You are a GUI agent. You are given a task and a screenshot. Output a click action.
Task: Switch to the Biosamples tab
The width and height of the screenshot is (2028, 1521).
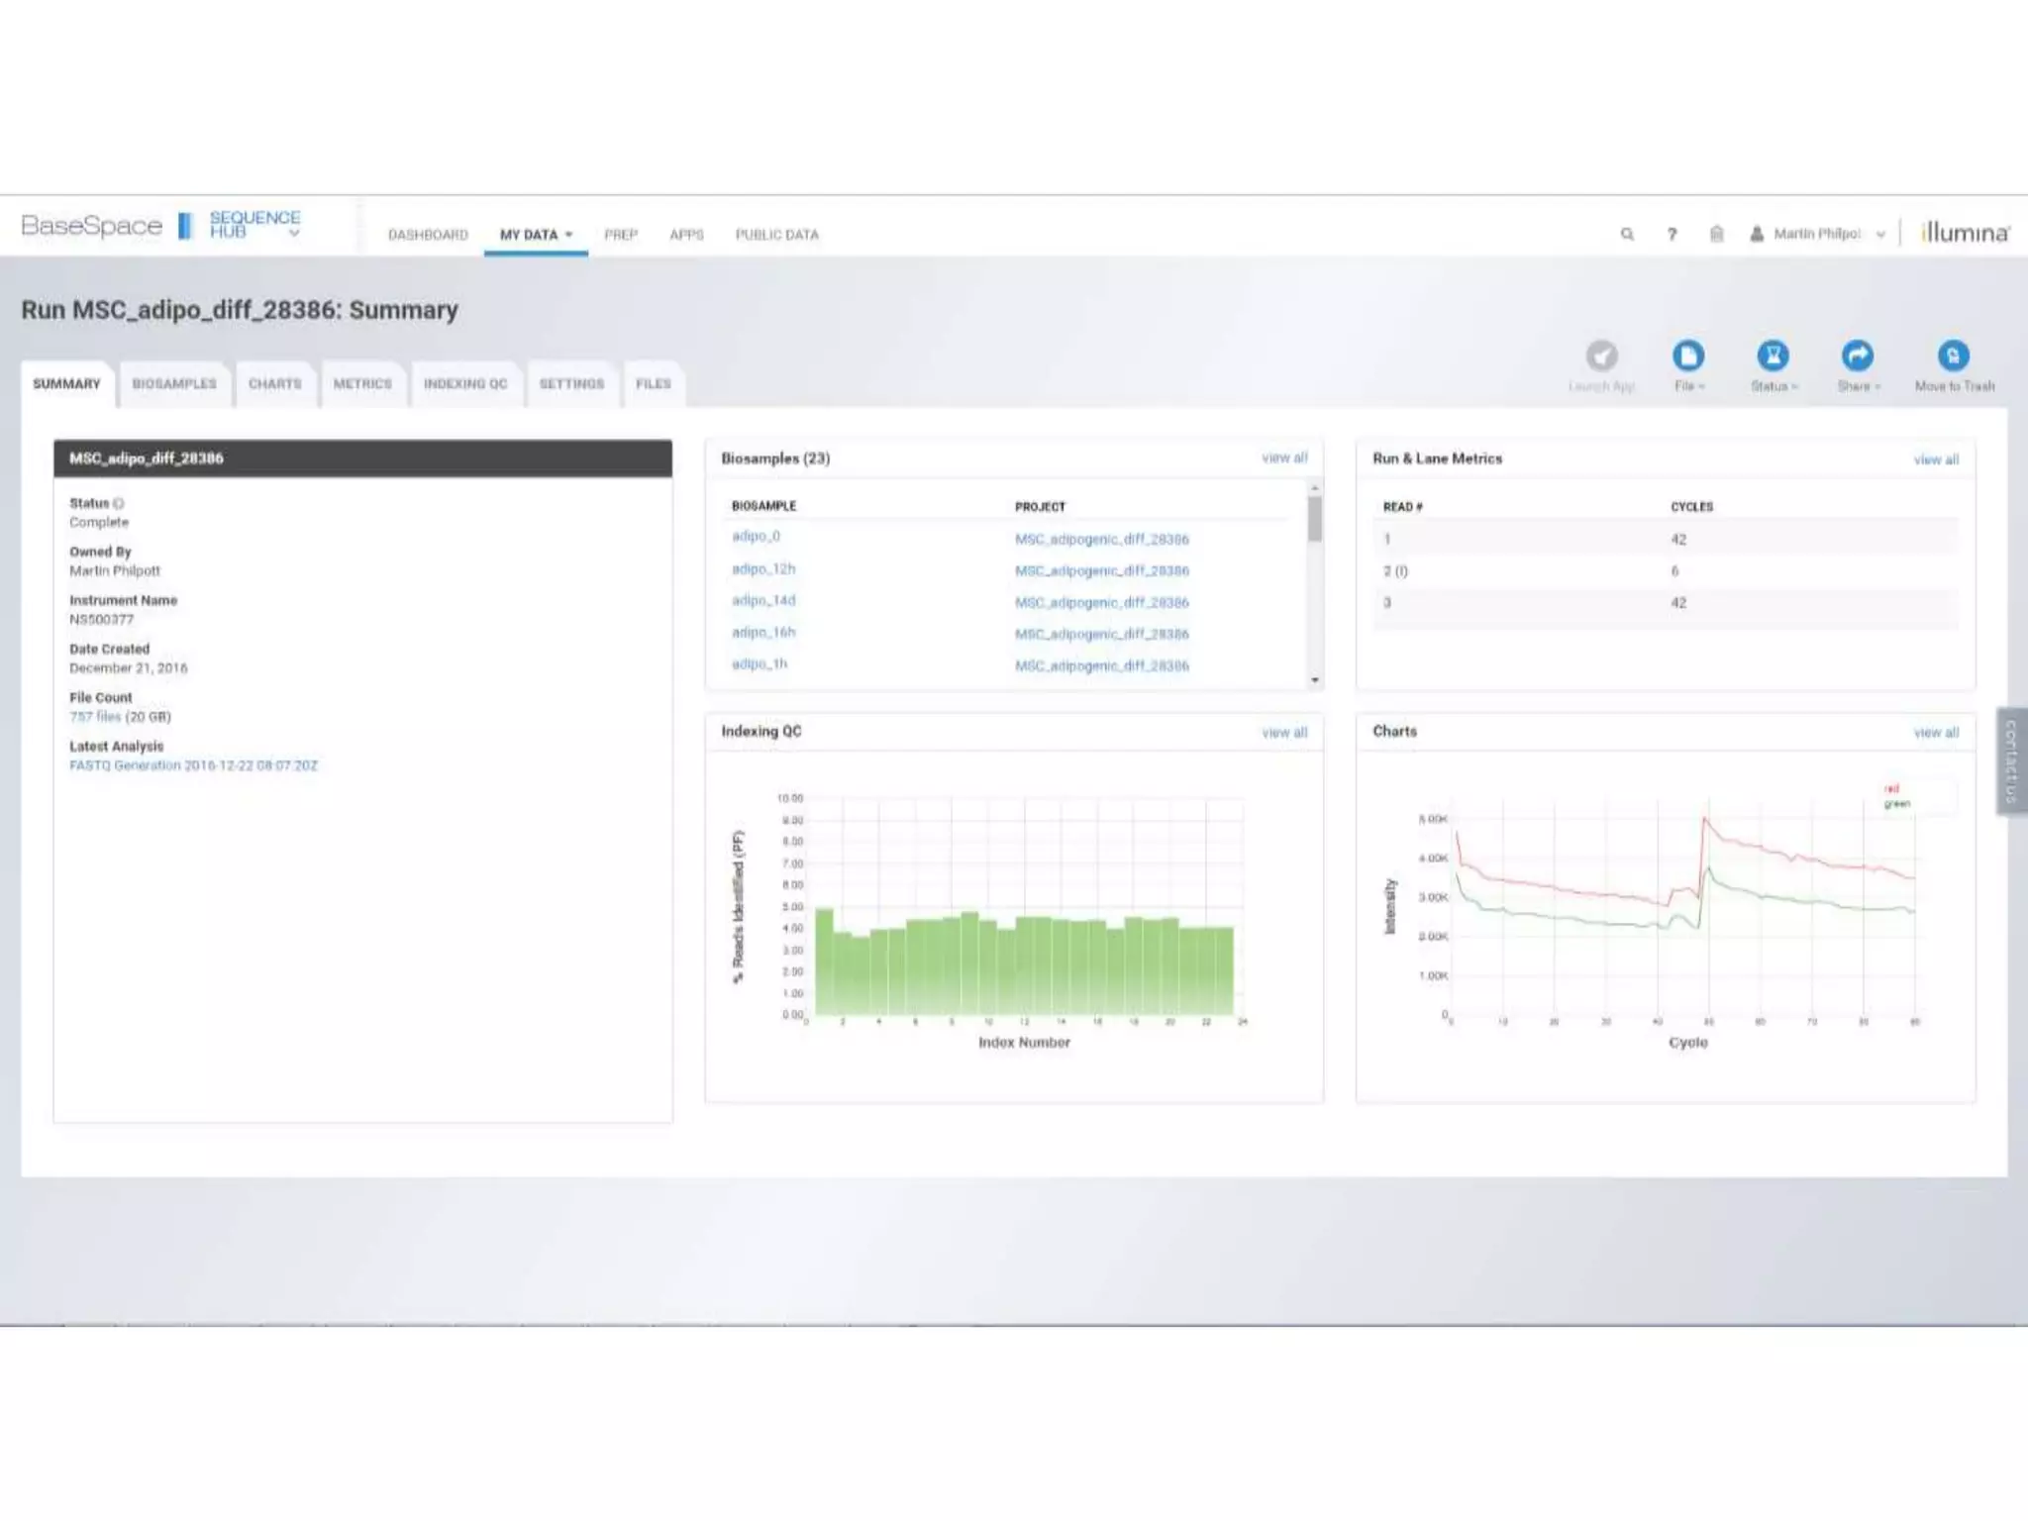point(174,384)
